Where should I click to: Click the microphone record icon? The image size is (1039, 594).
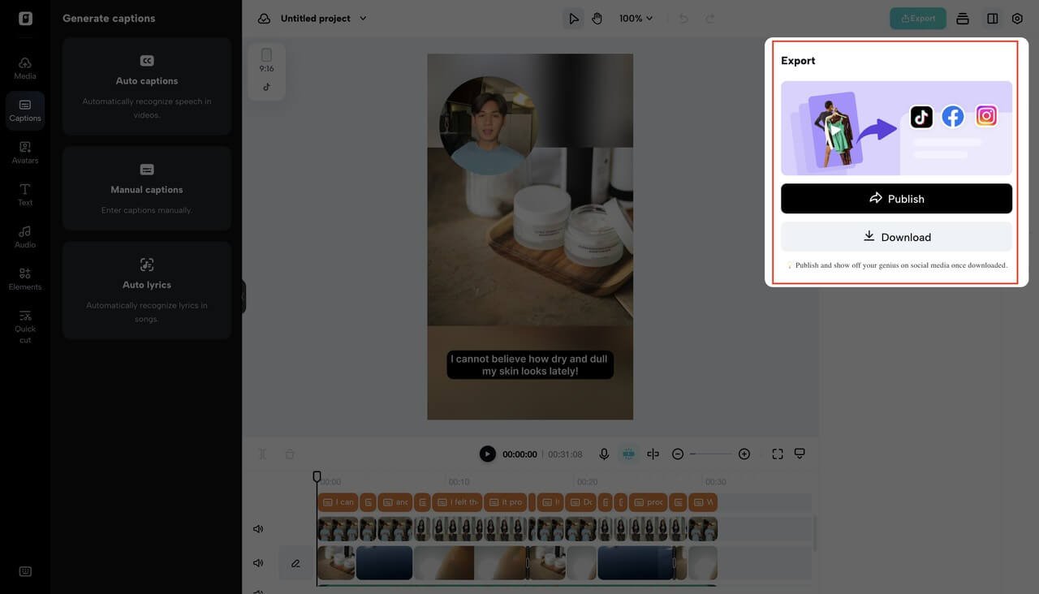tap(604, 454)
